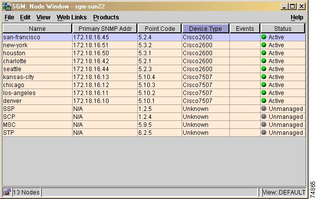
Task: Click green status icon for new-york
Action: 264,45
